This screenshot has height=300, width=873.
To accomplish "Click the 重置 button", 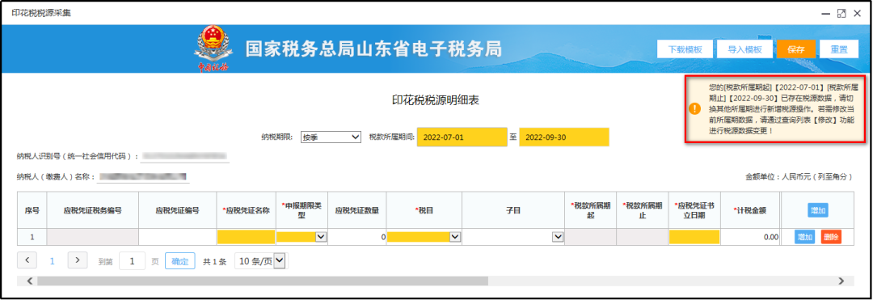I will [x=840, y=49].
